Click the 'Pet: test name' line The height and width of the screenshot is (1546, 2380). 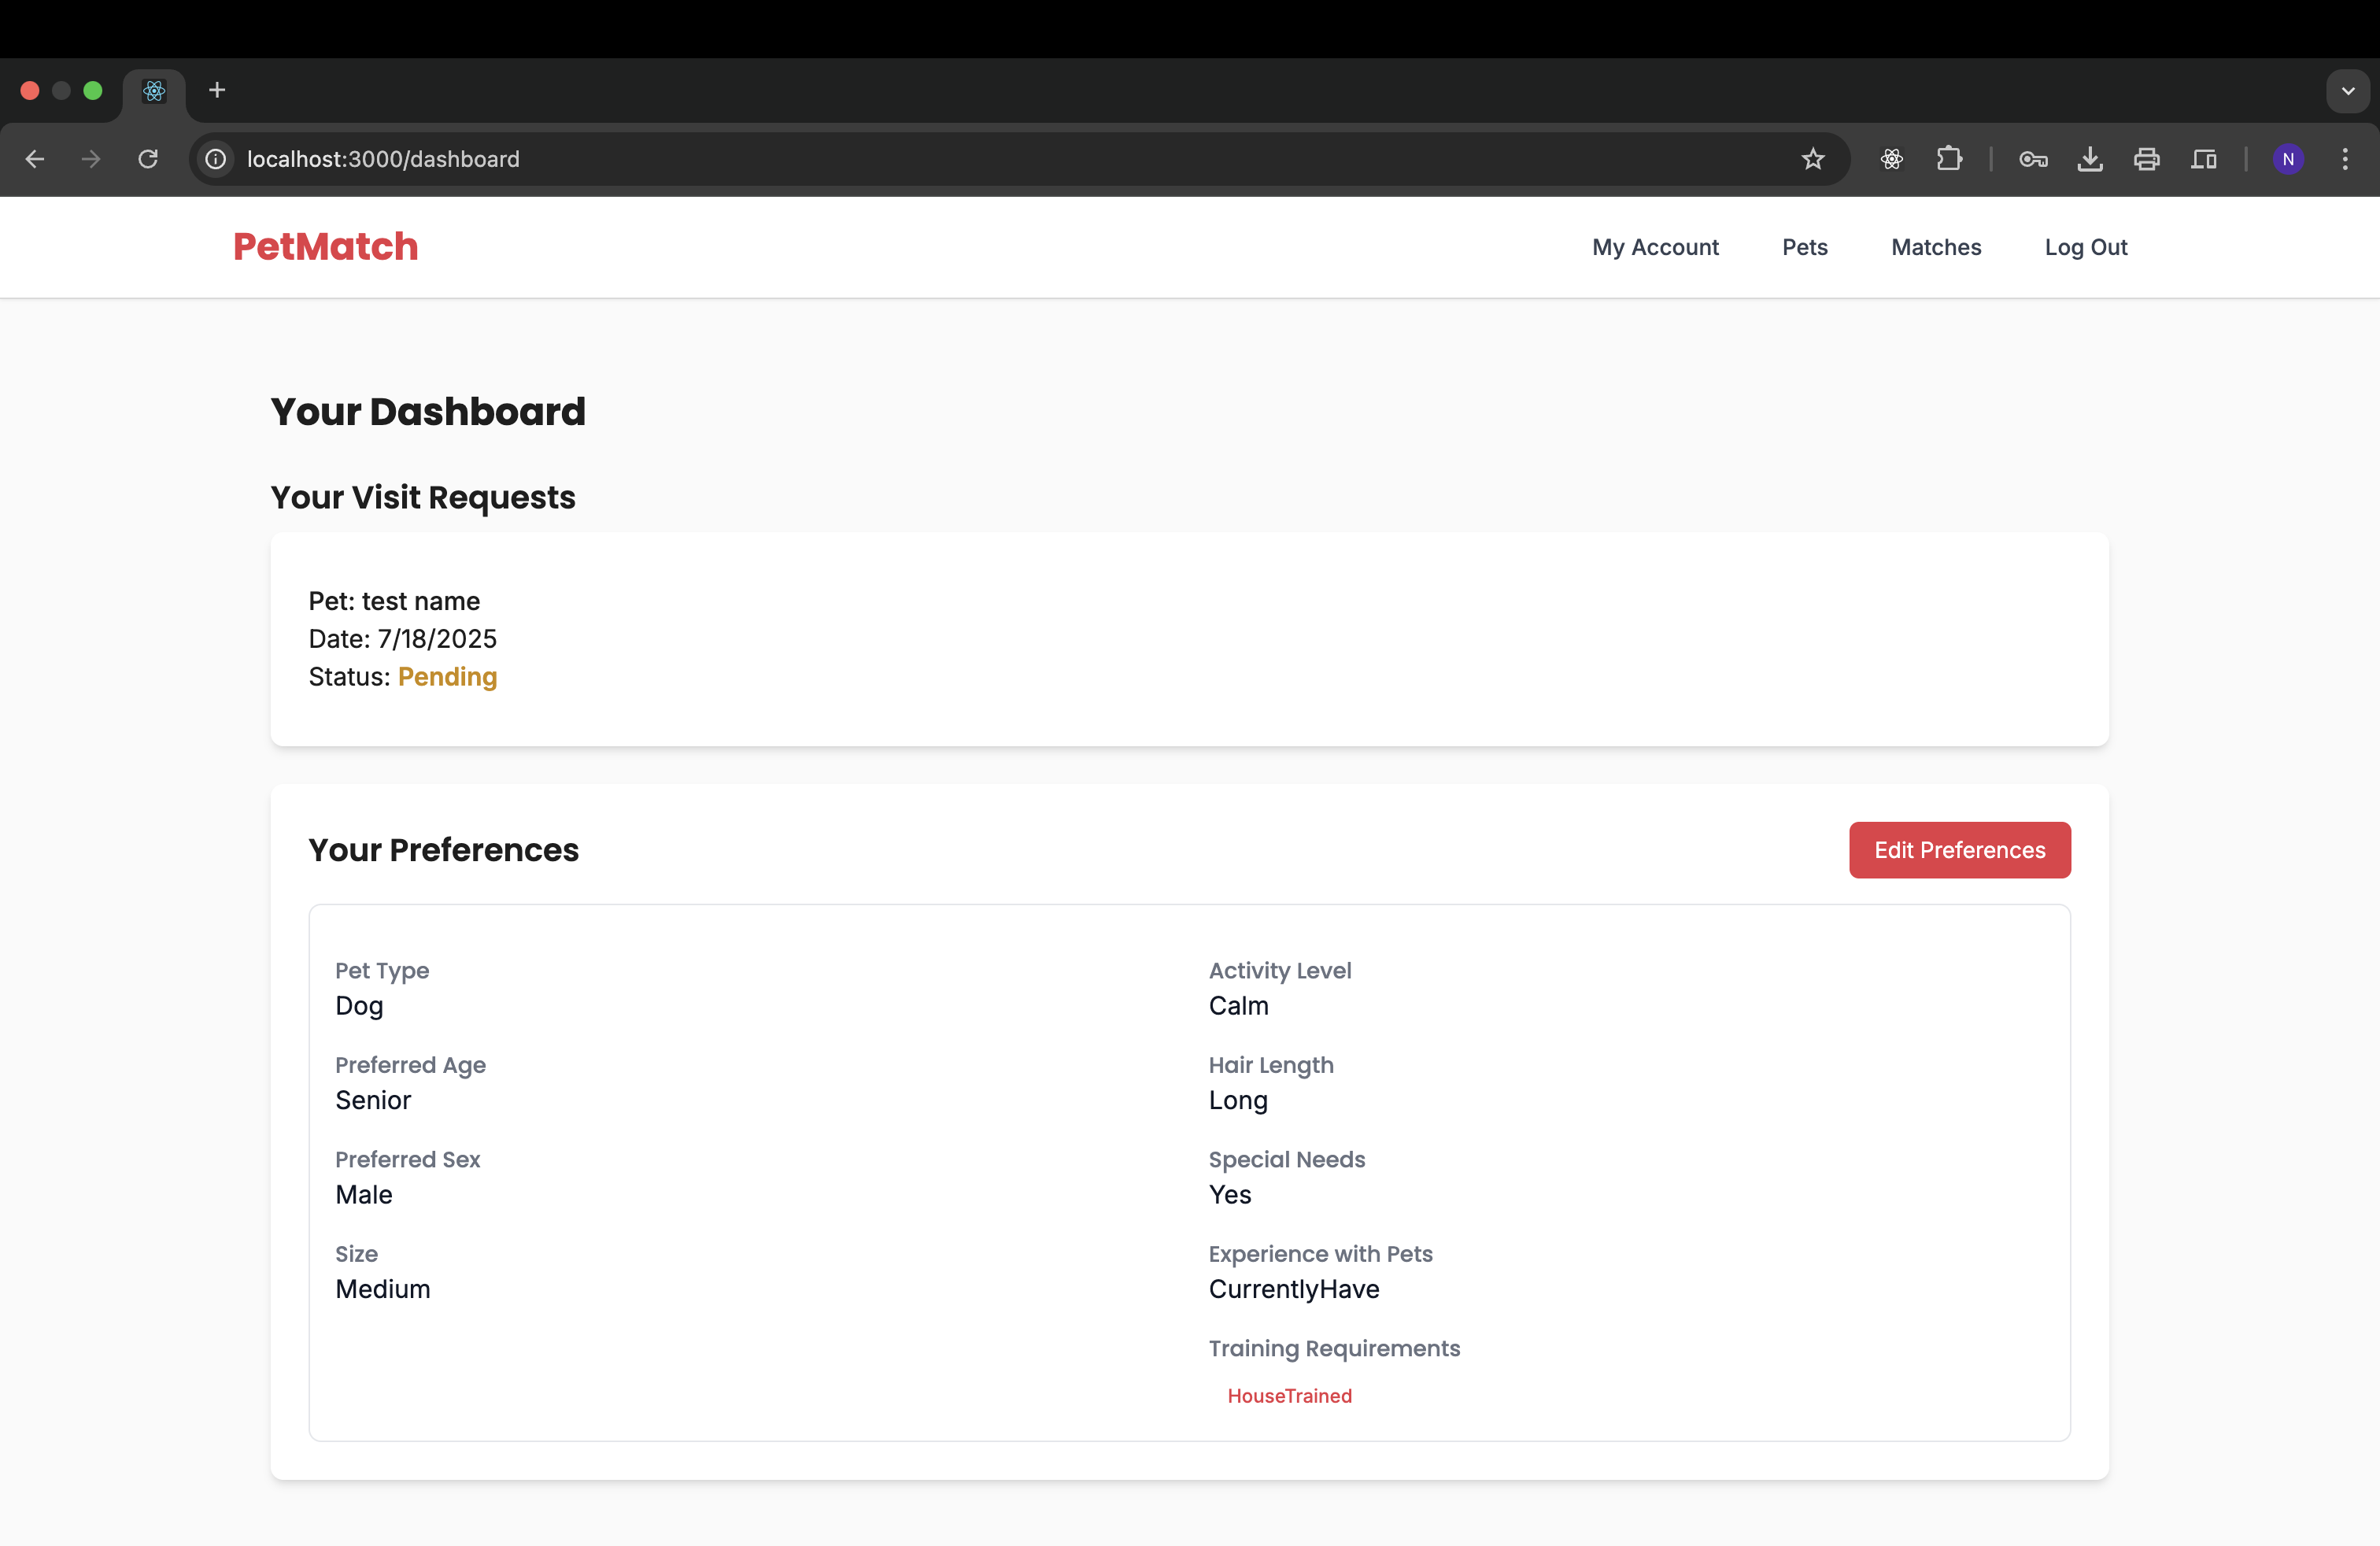[394, 601]
